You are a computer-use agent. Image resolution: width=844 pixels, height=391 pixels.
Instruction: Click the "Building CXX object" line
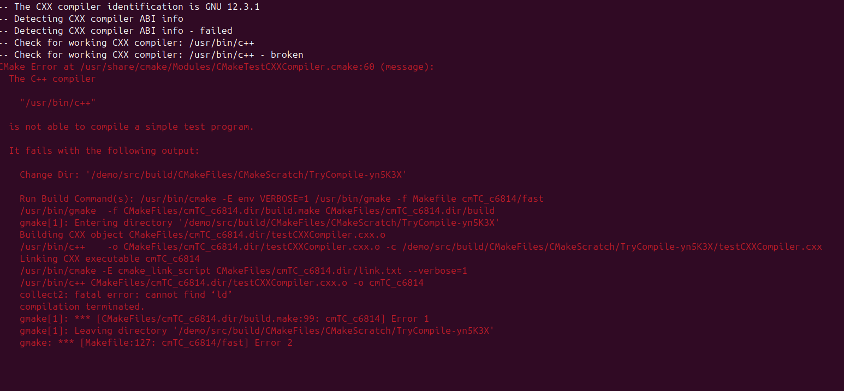coord(203,234)
